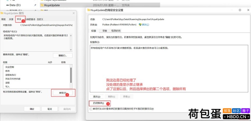Open the 自定义 tab in properties dialog

tap(40, 19)
